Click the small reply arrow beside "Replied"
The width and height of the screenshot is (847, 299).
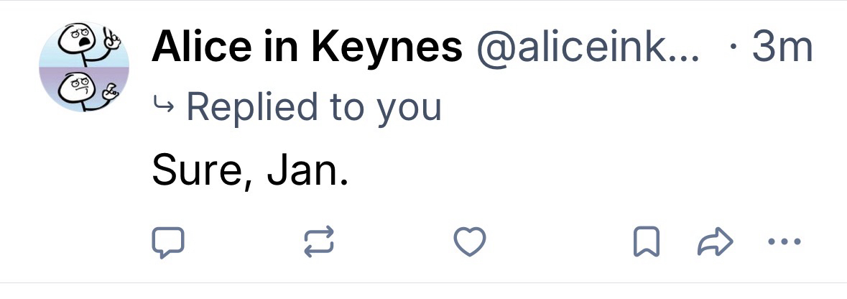(x=163, y=107)
